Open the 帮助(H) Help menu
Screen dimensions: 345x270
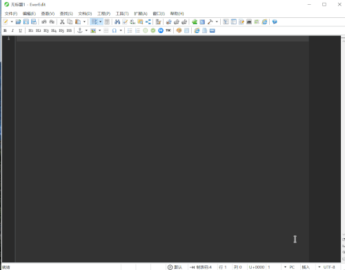click(177, 14)
